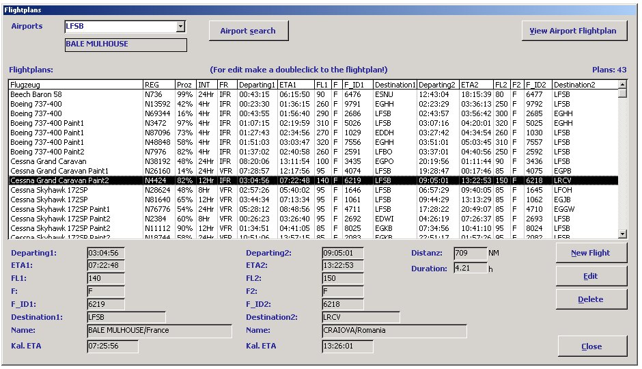Select the Cessna Grand Caravan Paint1 row
The width and height of the screenshot is (642, 369).
tap(313, 171)
